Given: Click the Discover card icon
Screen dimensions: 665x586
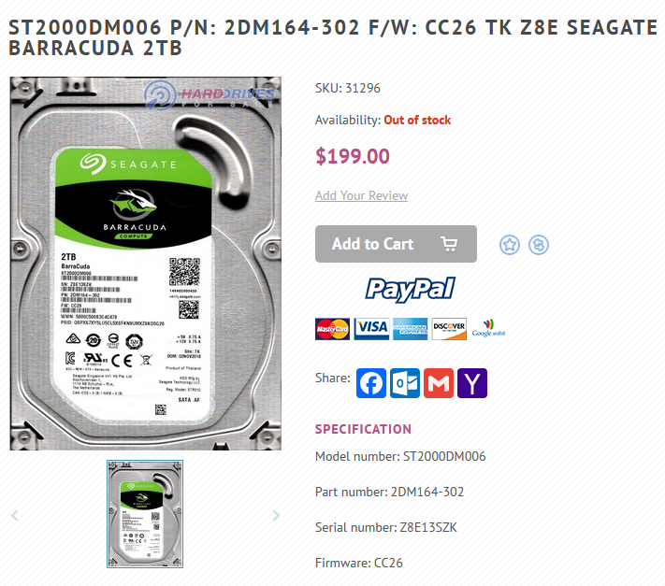Looking at the screenshot, I should coord(449,329).
